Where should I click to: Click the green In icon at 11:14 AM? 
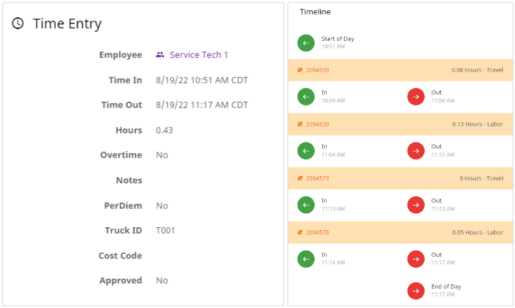[x=306, y=259]
